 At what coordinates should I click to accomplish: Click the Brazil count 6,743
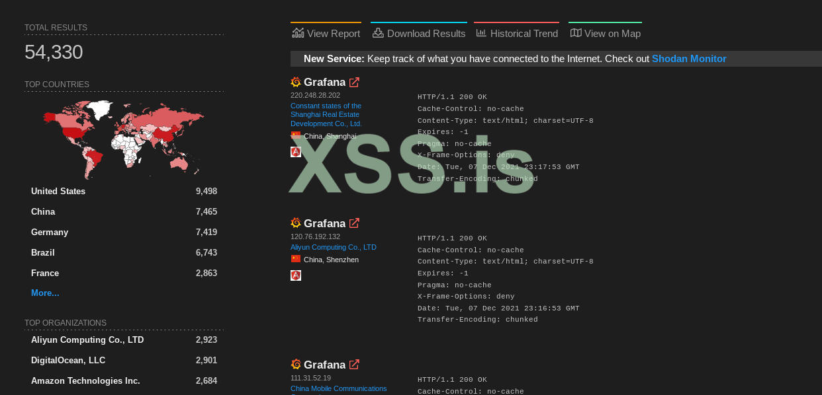click(206, 253)
